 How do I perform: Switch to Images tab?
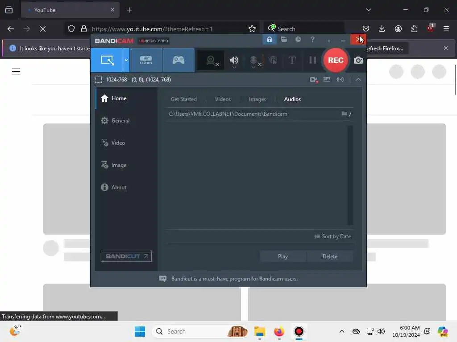tap(257, 99)
